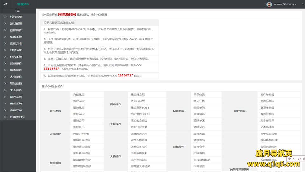The width and height of the screenshot is (305, 172).
Task: Expand the 数据操作 sidebar section
Action: coord(16,30)
